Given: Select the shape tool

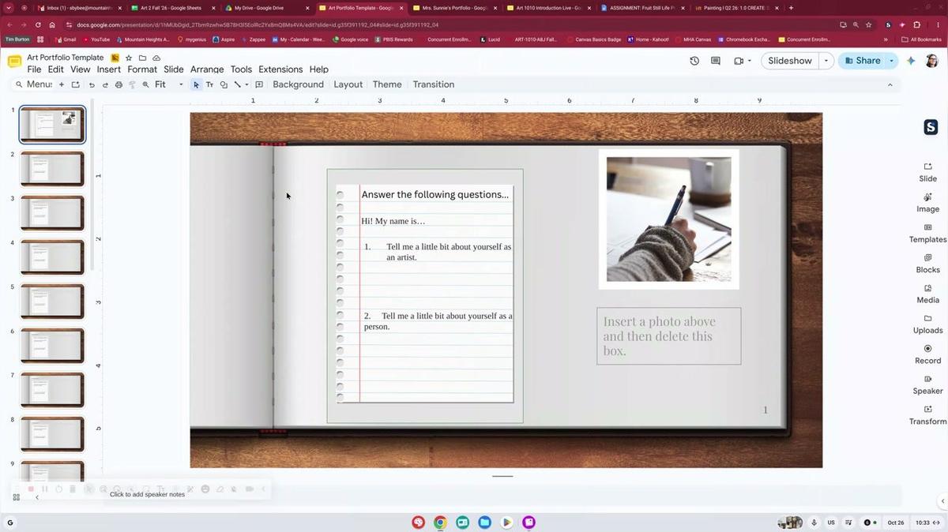Looking at the screenshot, I should (x=224, y=84).
